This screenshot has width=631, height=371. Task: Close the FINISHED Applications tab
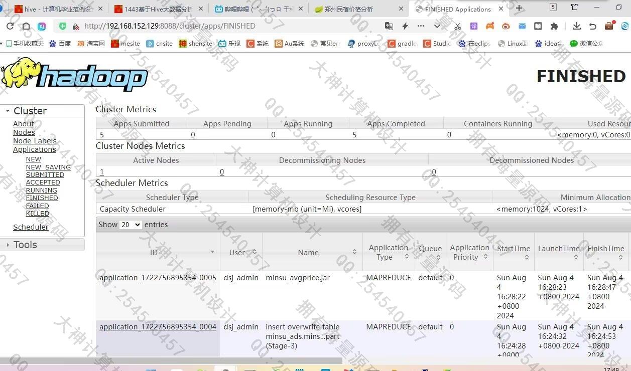pyautogui.click(x=501, y=9)
